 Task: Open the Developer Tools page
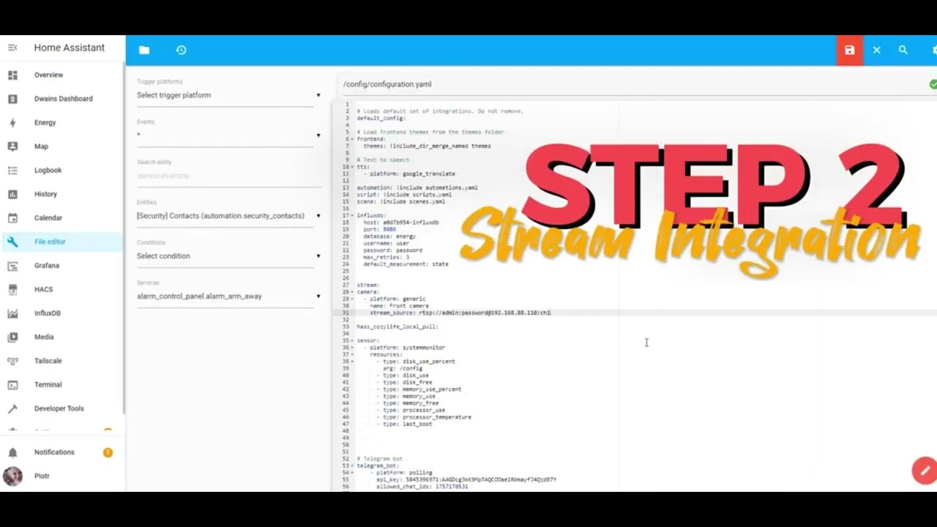[59, 408]
